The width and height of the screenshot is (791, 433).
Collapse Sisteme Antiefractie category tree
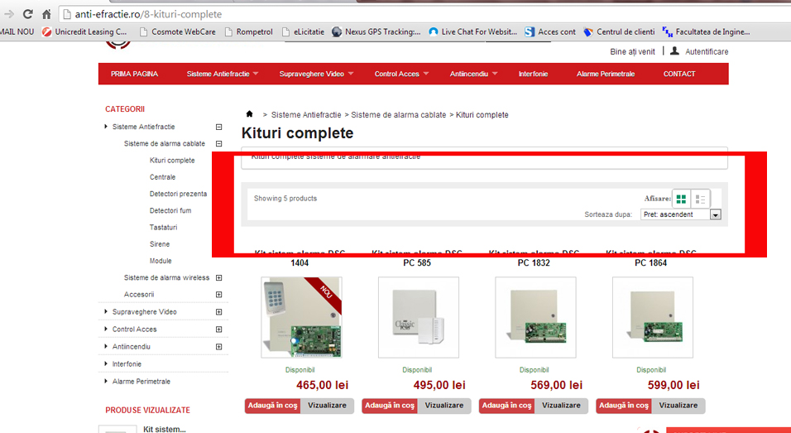[x=219, y=127]
